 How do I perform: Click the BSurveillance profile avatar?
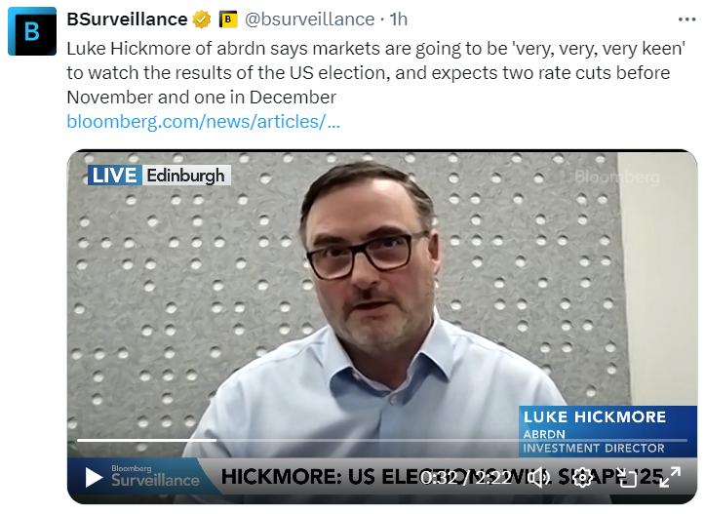(x=32, y=31)
